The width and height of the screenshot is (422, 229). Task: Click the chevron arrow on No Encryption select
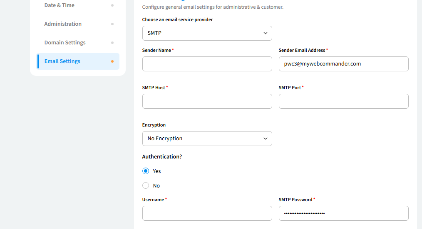tap(266, 139)
